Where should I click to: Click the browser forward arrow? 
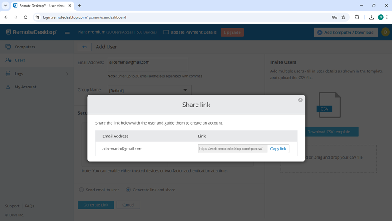click(16, 17)
